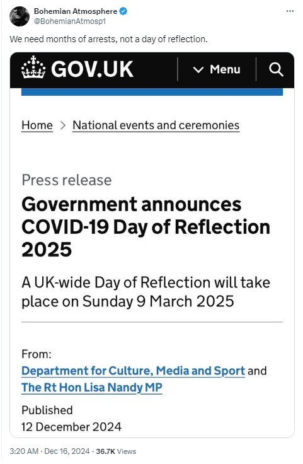This screenshot has width=303, height=464.
Task: Click the GOV.UK search magnifier icon
Action: (276, 69)
